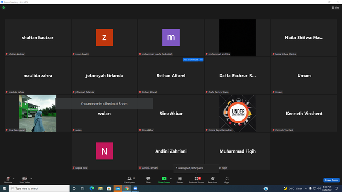
Task: Open the Windows notification center icon
Action: (336, 188)
